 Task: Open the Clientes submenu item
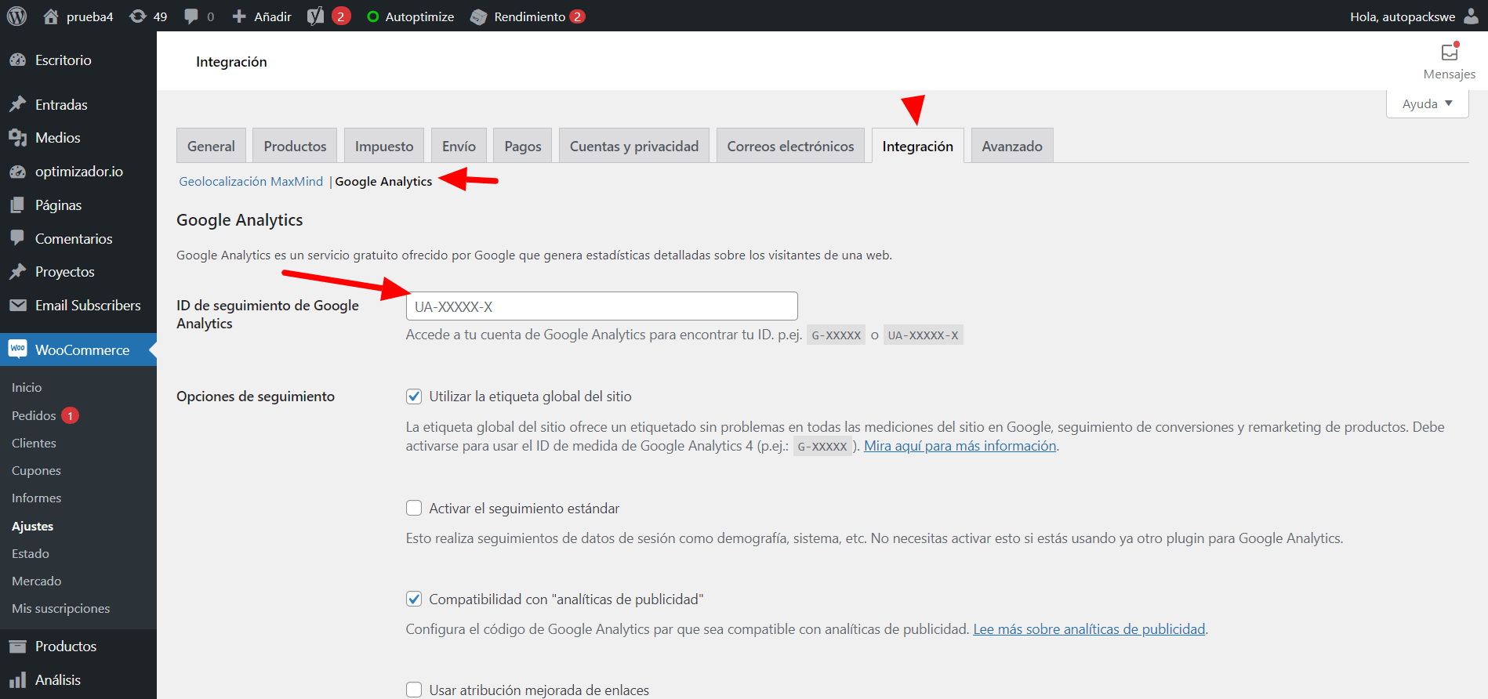pyautogui.click(x=34, y=443)
